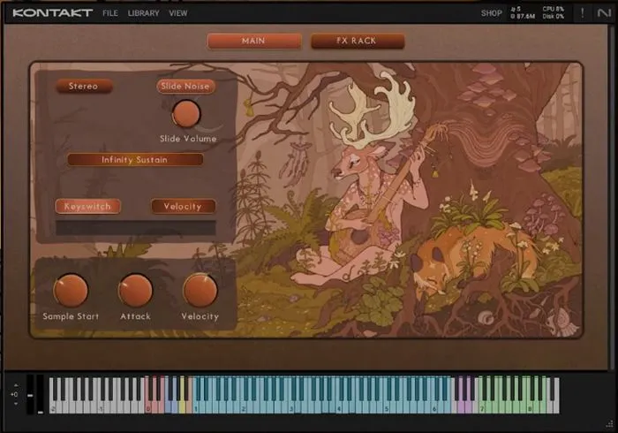
Task: Open the FILE menu
Action: [110, 13]
